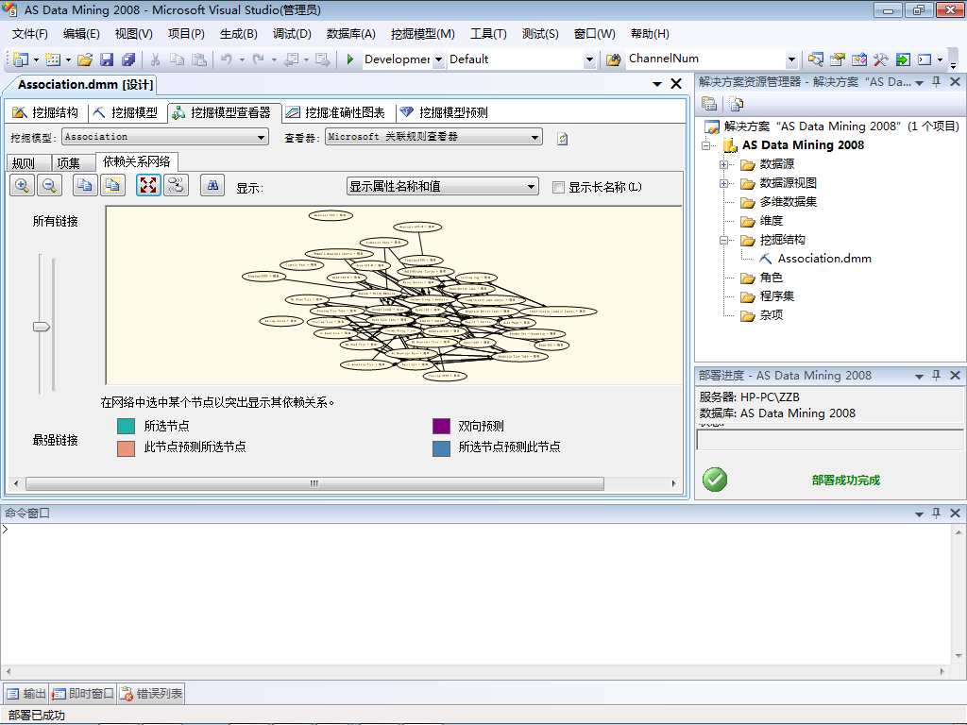Open the Toolbox toolbar icon
Image resolution: width=967 pixels, height=725 pixels.
coord(880,59)
